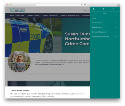Select Home in the side menu
Image resolution: width=125 pixels, height=106 pixels.
(x=94, y=18)
